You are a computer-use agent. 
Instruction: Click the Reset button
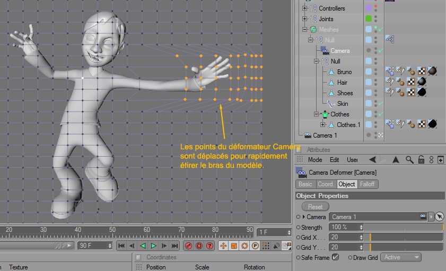(x=316, y=206)
